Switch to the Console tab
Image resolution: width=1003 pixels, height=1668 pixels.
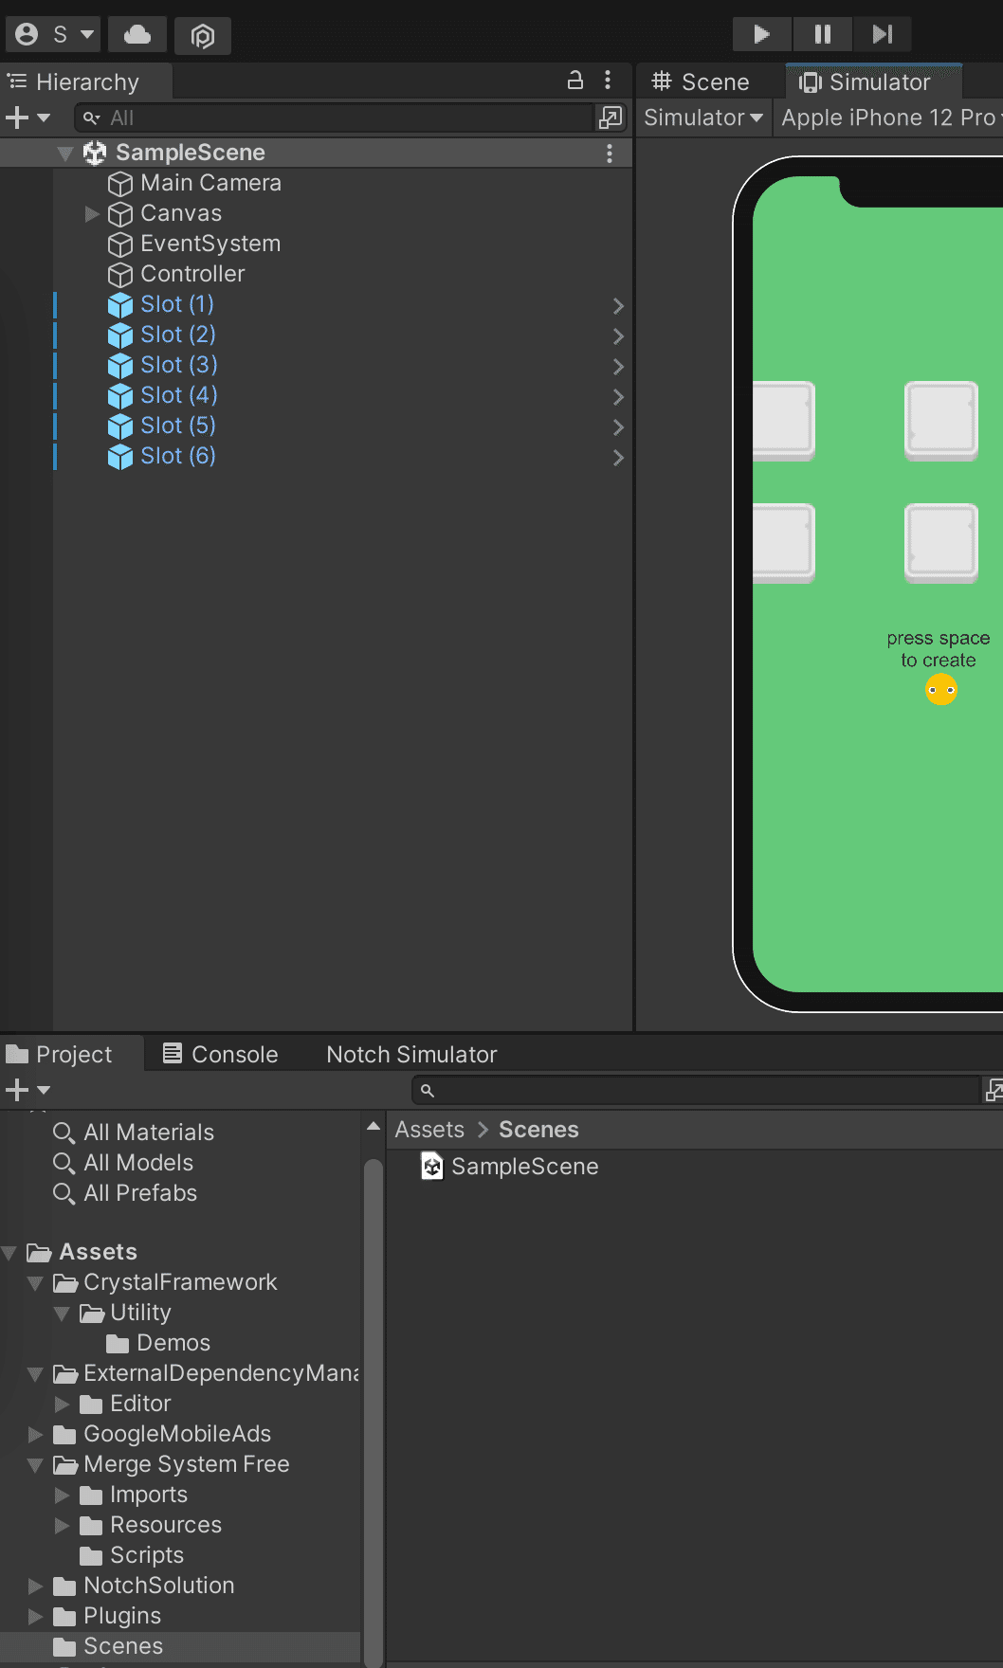(221, 1054)
